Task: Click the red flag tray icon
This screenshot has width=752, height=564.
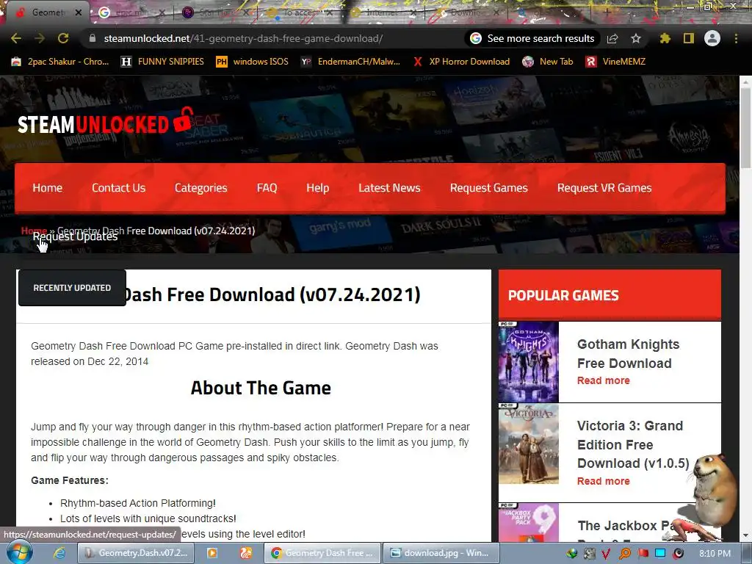Action: pos(643,554)
